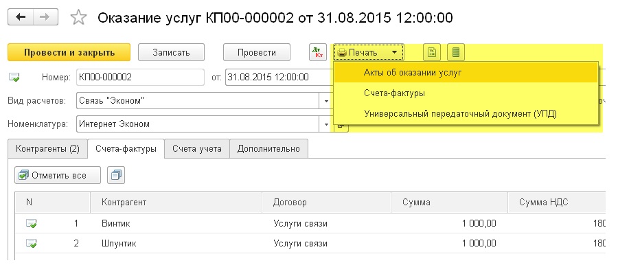Expand the Номенклатура dropdown arrow
Image resolution: width=618 pixels, height=265 pixels.
point(326,125)
